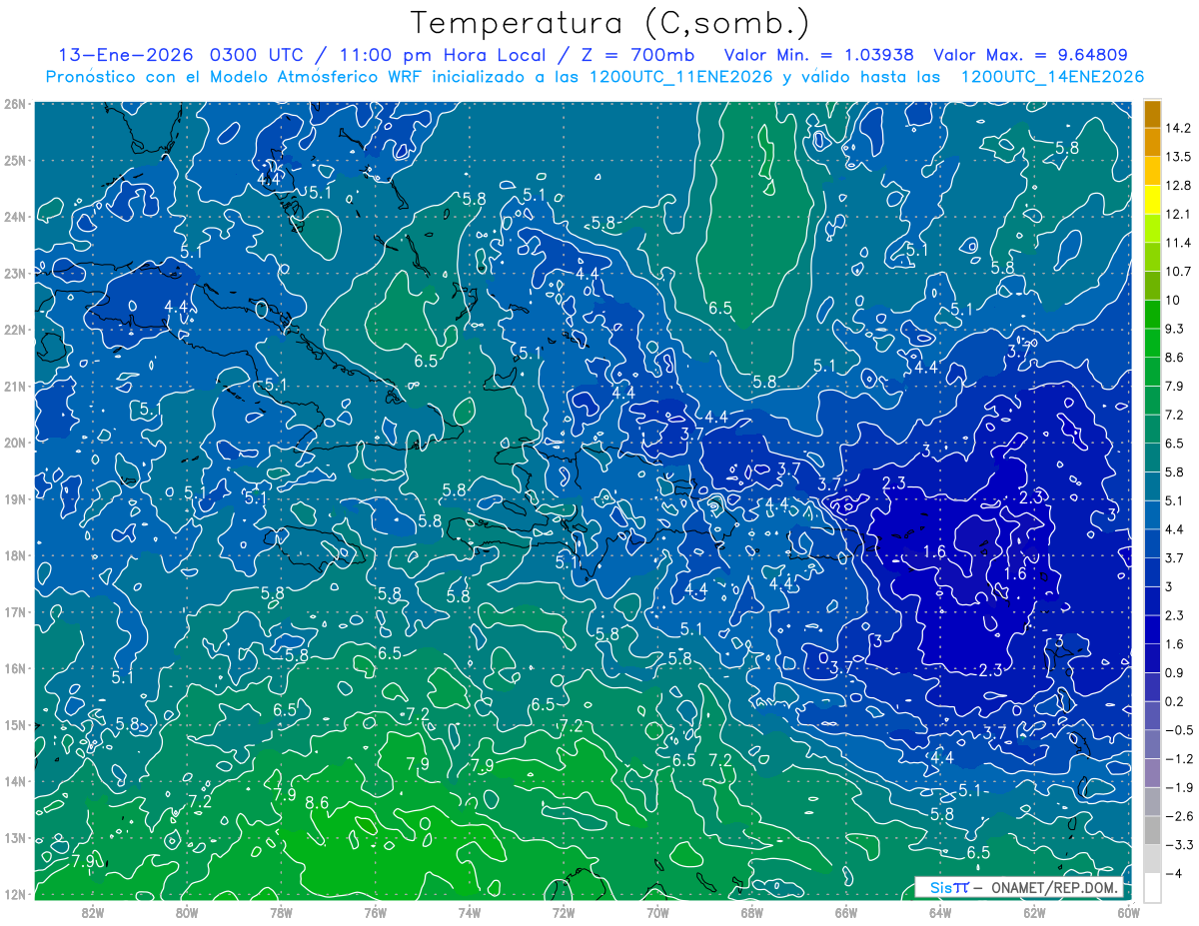Click the yellow swatch between 12.1 and 12.8
The height and width of the screenshot is (926, 1199).
tap(1152, 200)
